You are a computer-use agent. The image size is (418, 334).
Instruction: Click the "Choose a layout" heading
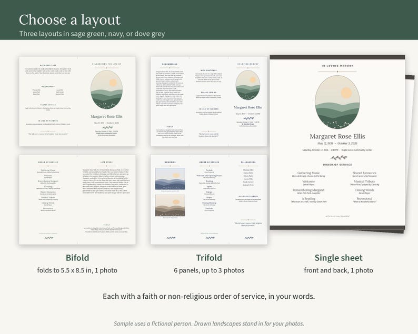(69, 20)
